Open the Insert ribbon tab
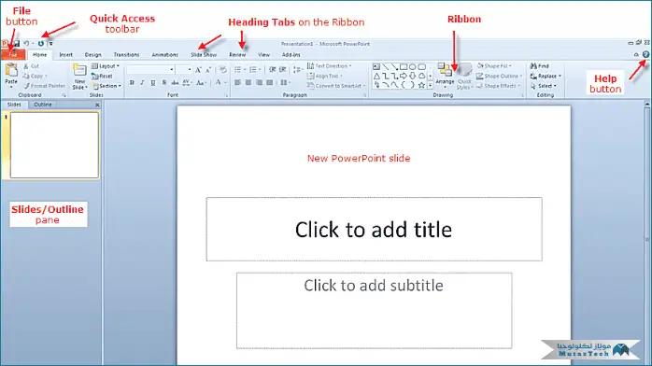The height and width of the screenshot is (366, 652). click(x=65, y=55)
